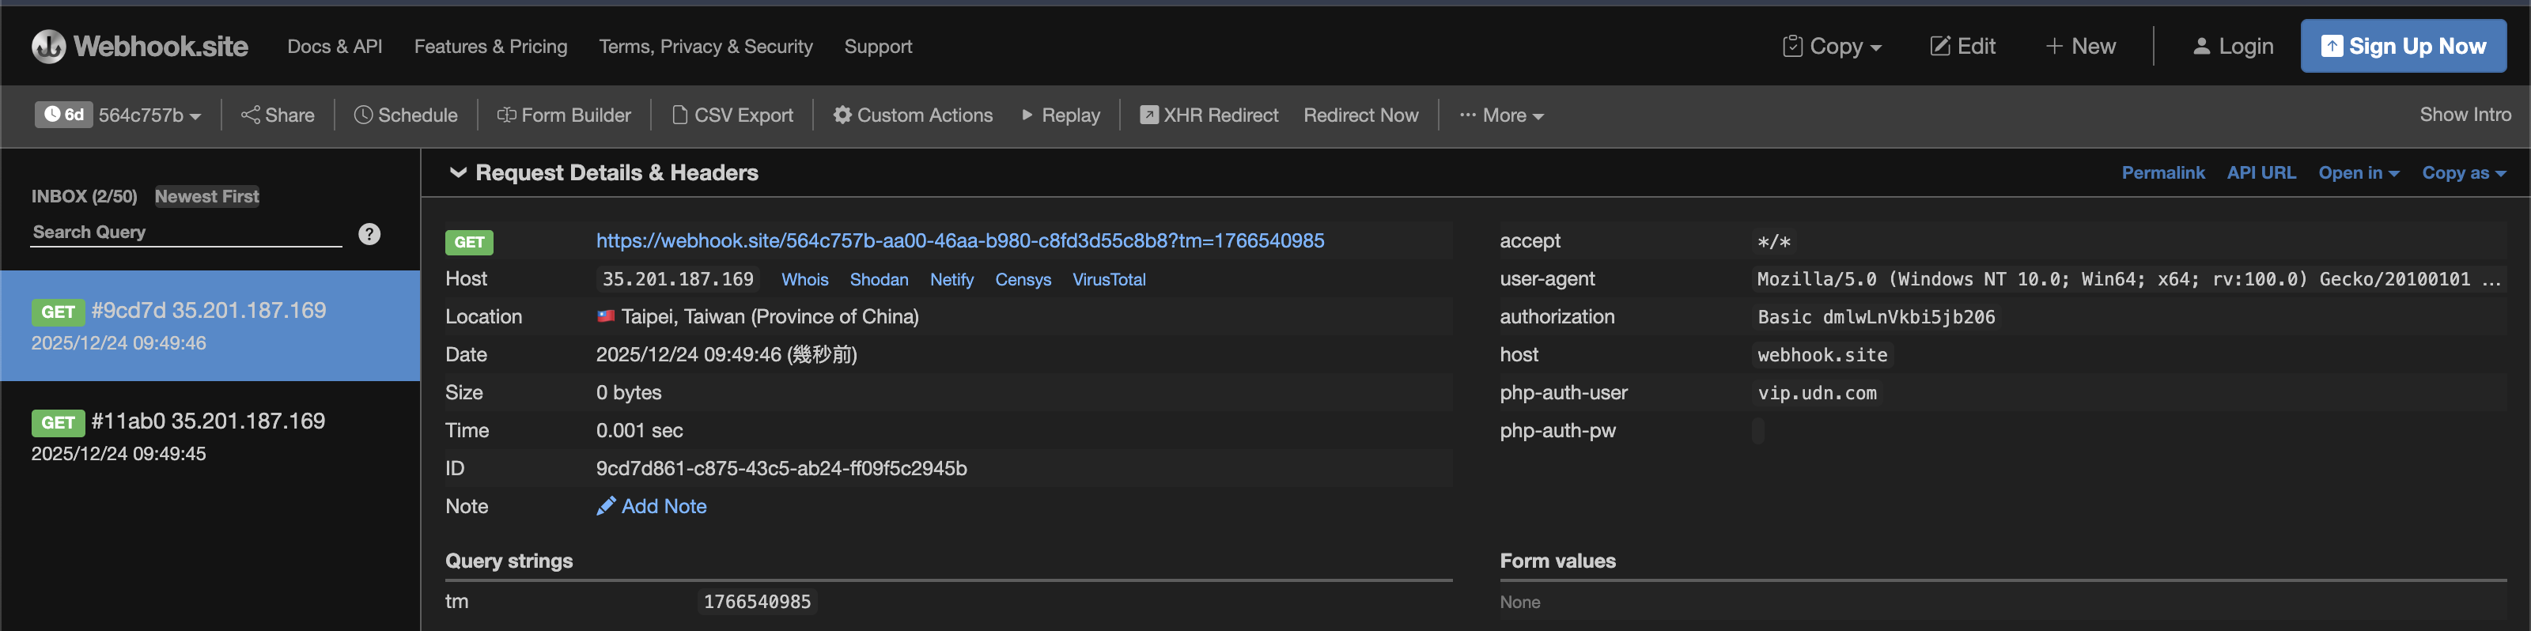Image resolution: width=2531 pixels, height=631 pixels.
Task: Click the php-auth-user value vip.udn.com
Action: coord(1817,393)
